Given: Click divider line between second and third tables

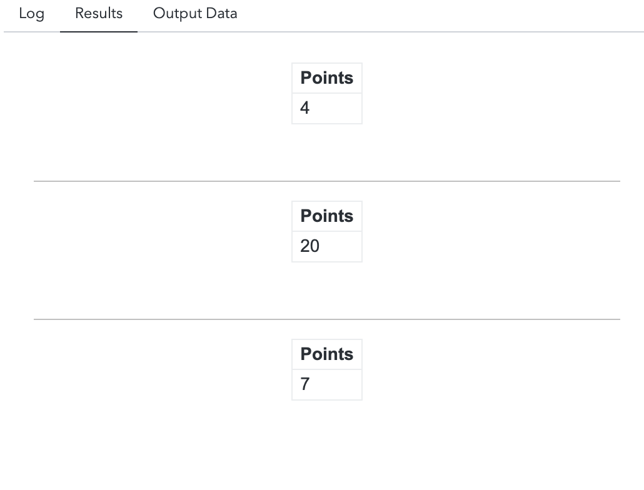Looking at the screenshot, I should click(x=326, y=319).
